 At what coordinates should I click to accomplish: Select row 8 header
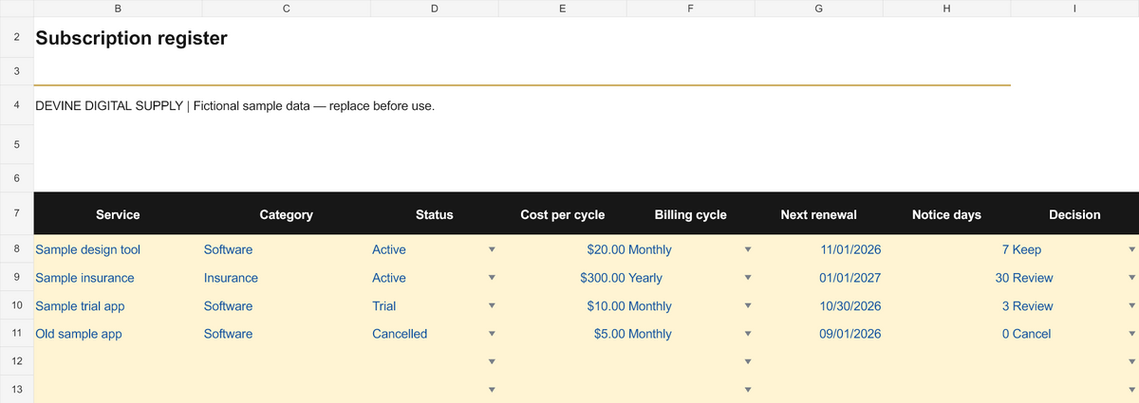16,249
